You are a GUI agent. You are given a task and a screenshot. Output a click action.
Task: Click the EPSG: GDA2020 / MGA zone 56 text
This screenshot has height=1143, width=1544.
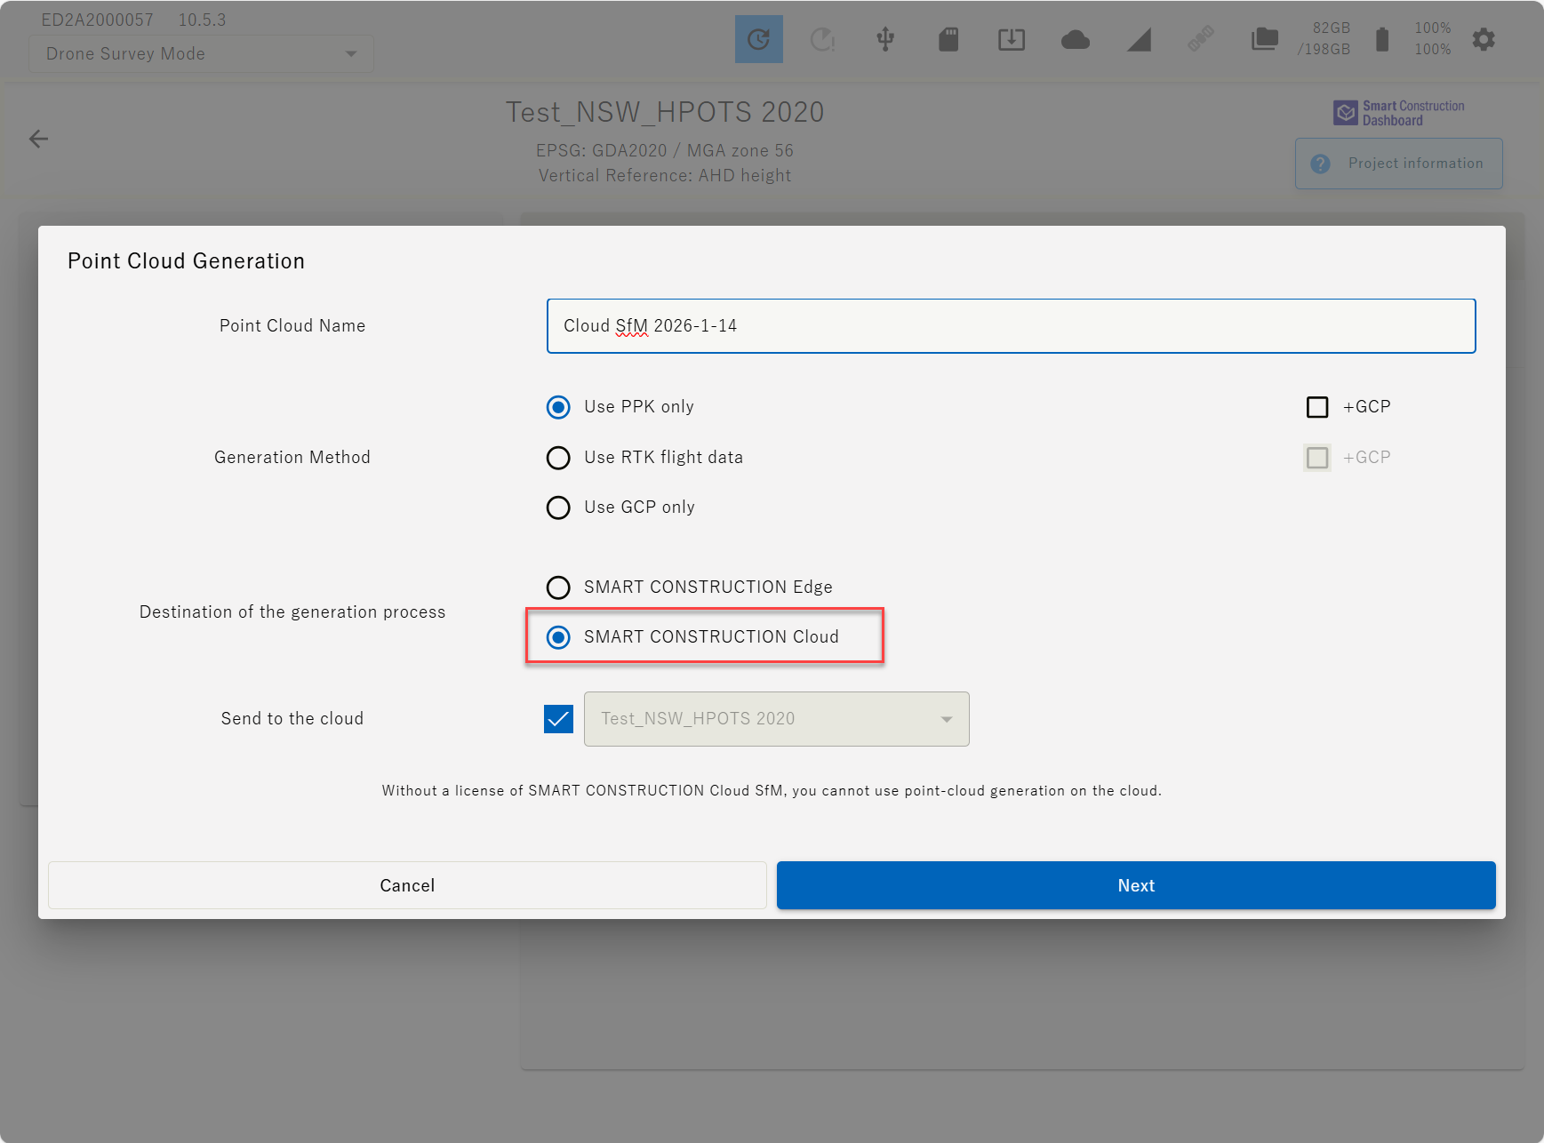click(x=665, y=150)
